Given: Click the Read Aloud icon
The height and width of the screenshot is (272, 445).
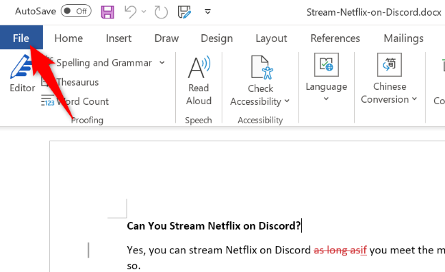Looking at the screenshot, I should pyautogui.click(x=199, y=67).
